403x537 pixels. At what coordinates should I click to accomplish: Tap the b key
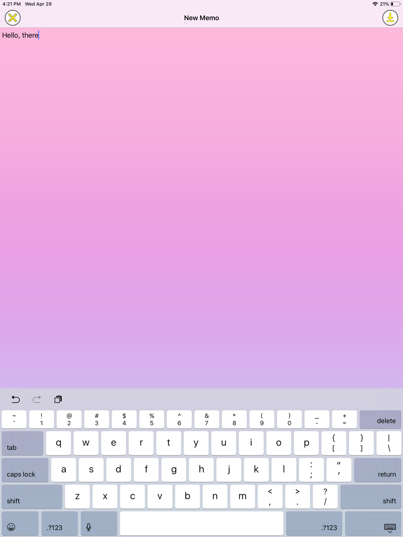(187, 497)
